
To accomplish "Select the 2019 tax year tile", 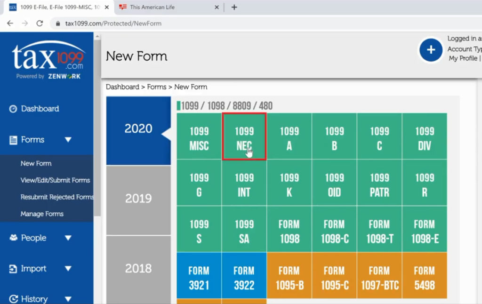I will click(138, 198).
